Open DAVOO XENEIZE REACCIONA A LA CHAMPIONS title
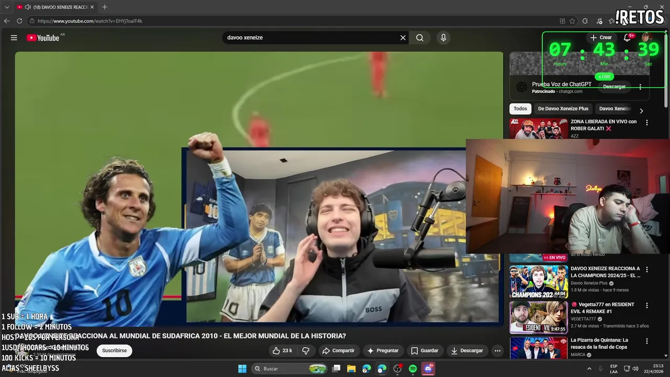This screenshot has height=377, width=670. [606, 272]
